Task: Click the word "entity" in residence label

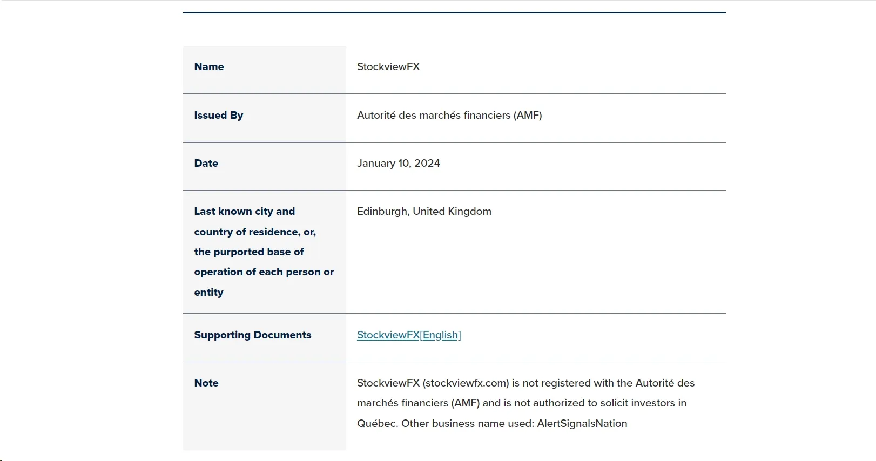Action: coord(209,293)
